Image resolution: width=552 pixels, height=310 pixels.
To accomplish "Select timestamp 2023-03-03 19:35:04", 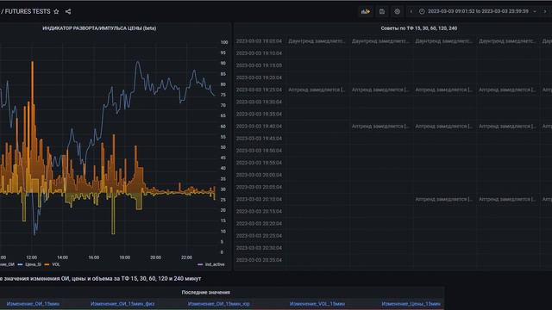I will click(259, 115).
